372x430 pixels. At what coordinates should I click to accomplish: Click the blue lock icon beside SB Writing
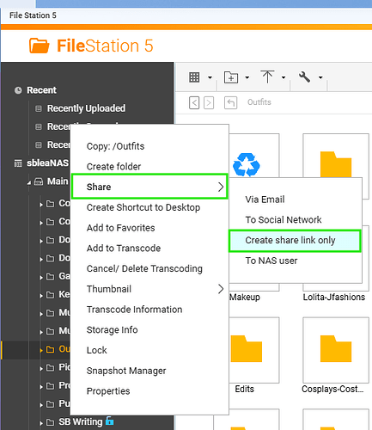pos(109,421)
